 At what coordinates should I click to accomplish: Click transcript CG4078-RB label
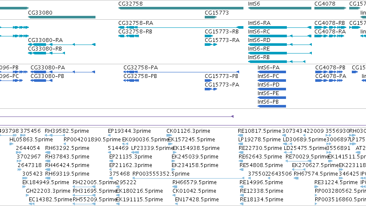point(329,23)
